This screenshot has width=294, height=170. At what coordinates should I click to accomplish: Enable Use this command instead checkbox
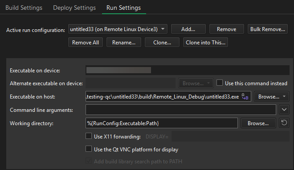tap(220, 83)
